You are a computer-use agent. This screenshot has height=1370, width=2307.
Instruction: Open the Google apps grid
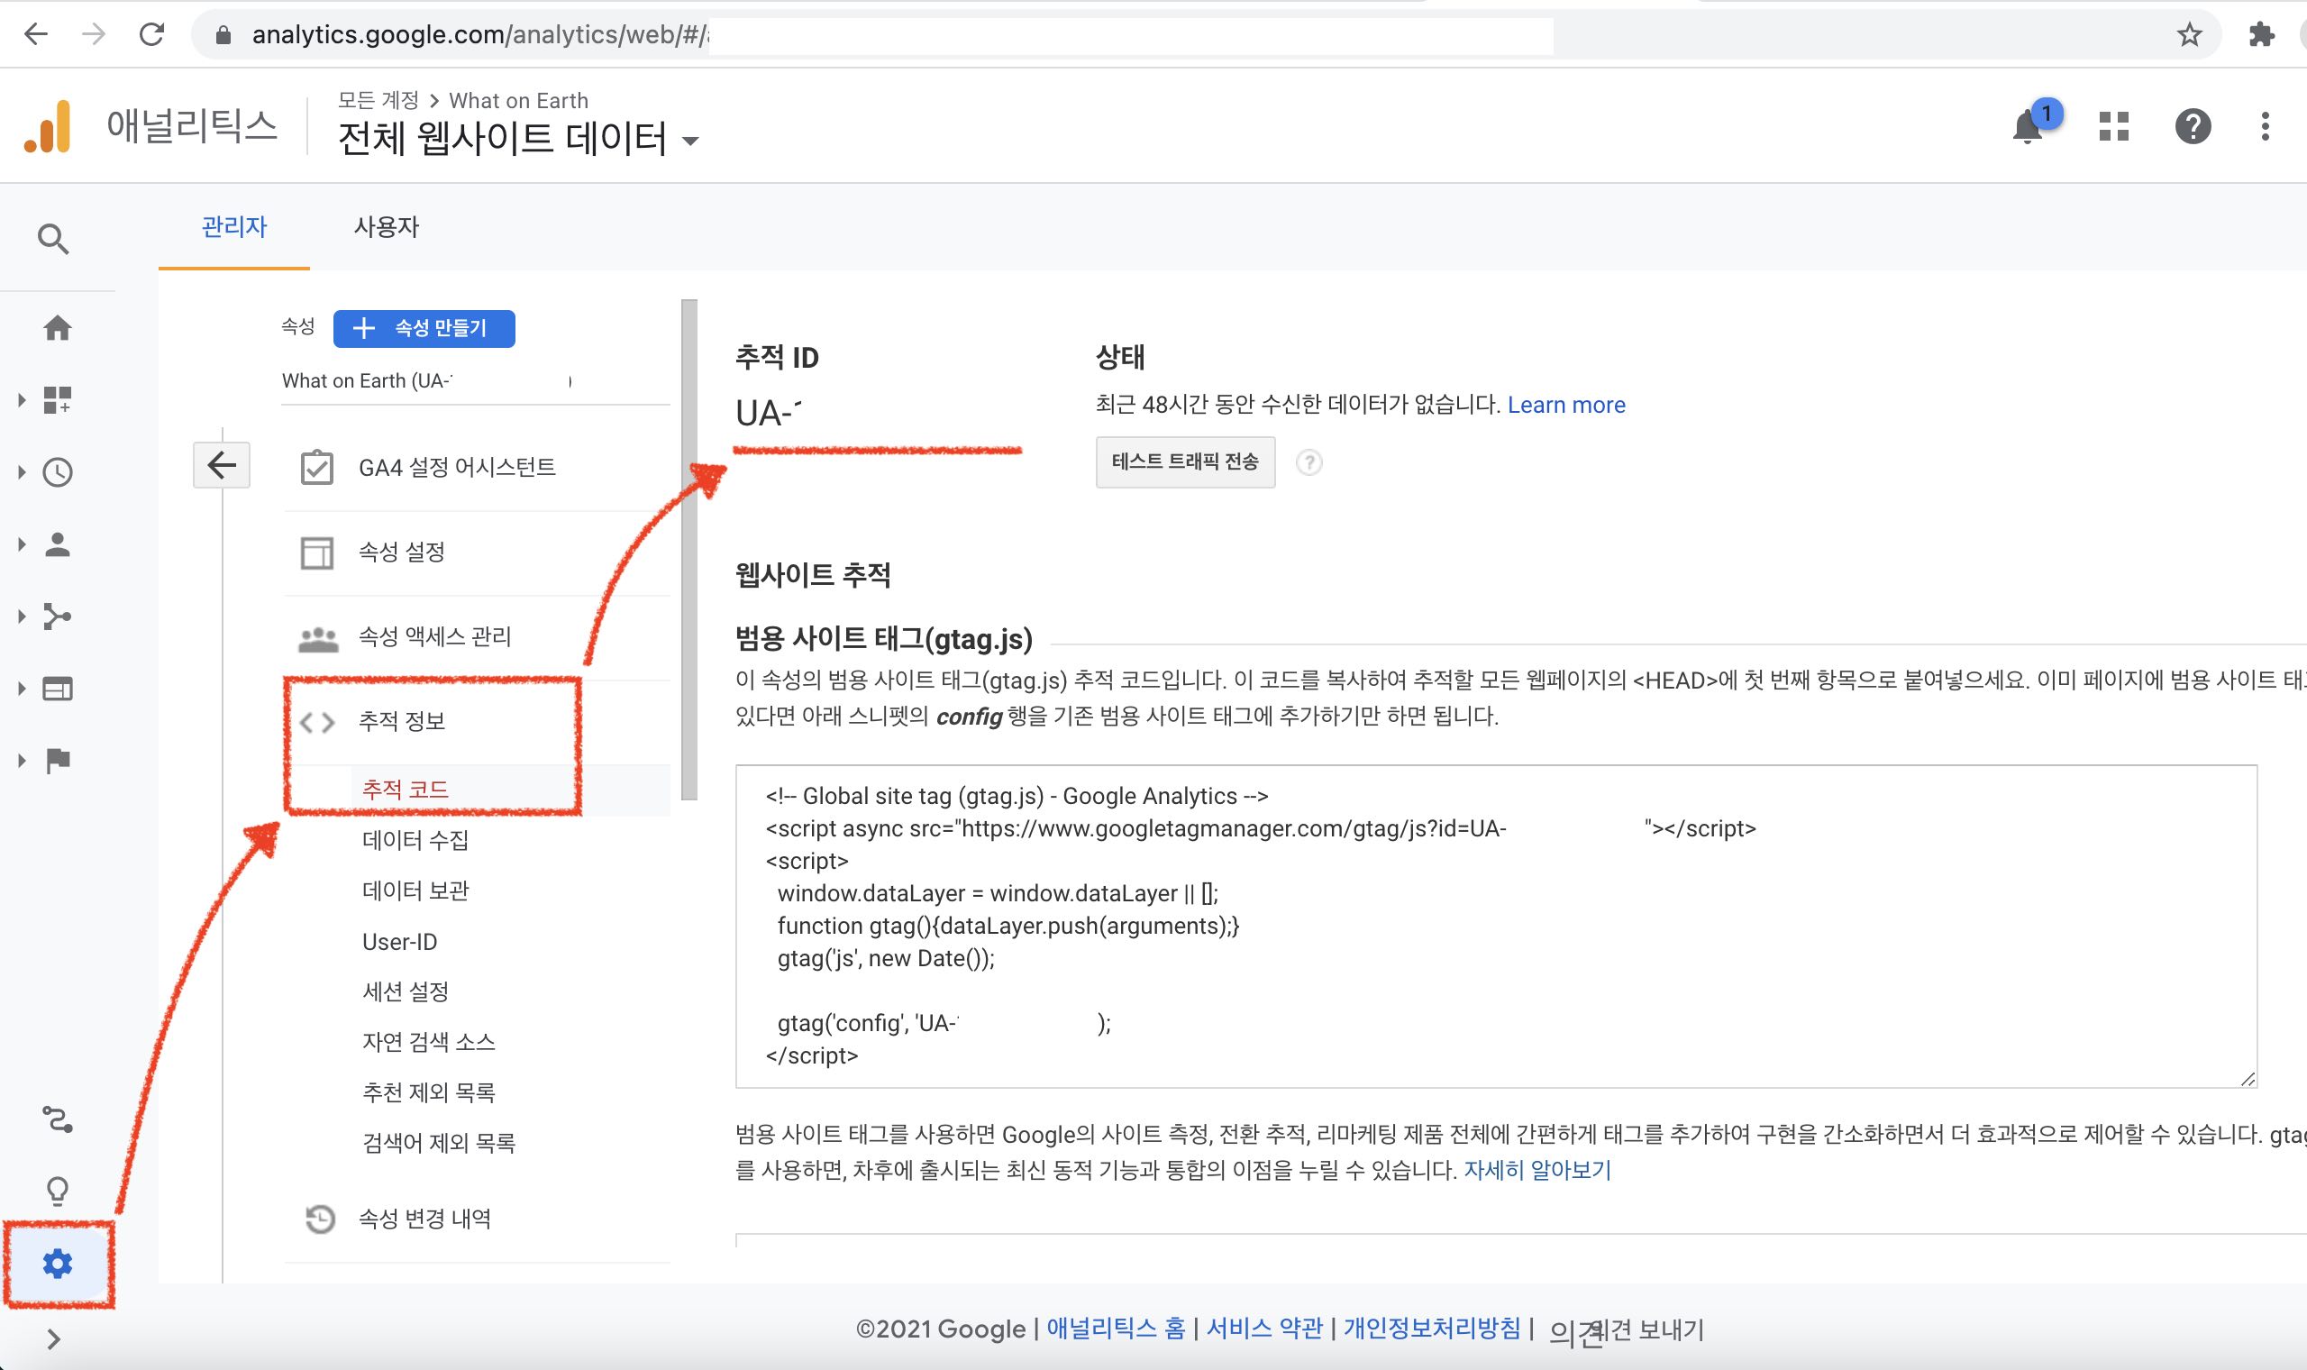click(x=2113, y=126)
